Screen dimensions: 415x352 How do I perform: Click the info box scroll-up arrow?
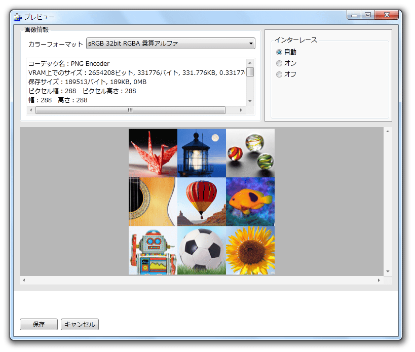250,63
